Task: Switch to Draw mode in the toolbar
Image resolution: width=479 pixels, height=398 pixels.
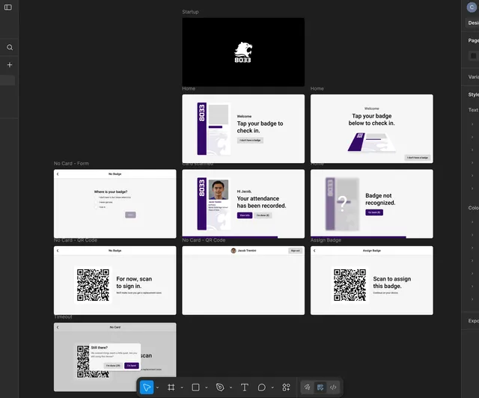Action: [307, 388]
